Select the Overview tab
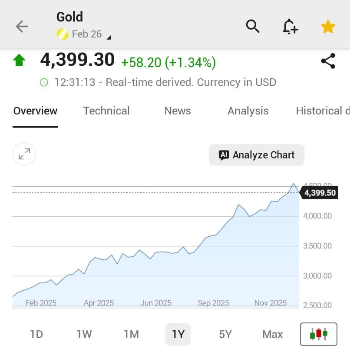Screen dimensions: 350x356 35,111
